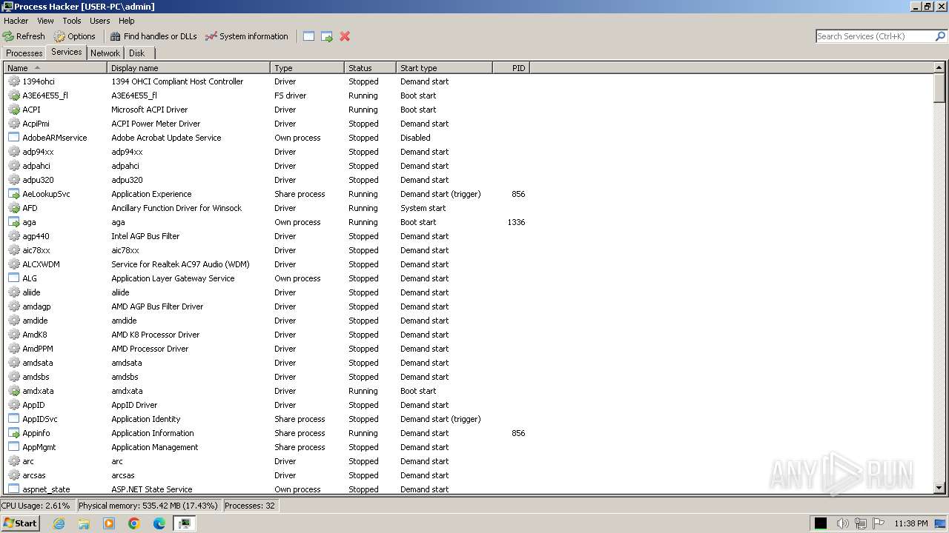Select the ACPI service name

tap(31, 110)
